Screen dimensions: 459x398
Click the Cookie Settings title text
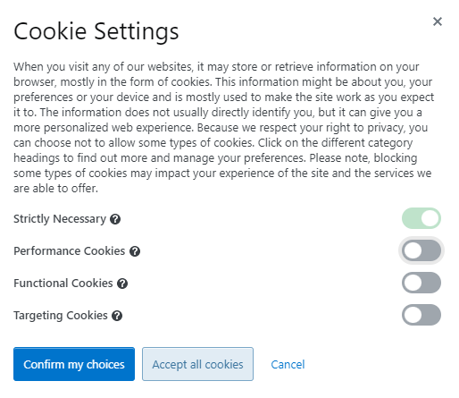point(96,31)
